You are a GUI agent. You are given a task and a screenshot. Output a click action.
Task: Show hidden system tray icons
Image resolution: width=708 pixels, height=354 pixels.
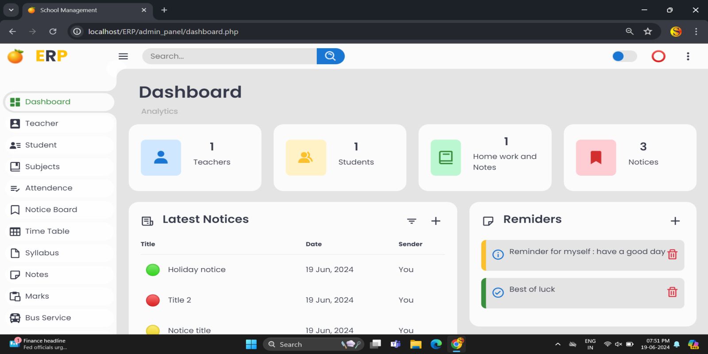pyautogui.click(x=558, y=344)
